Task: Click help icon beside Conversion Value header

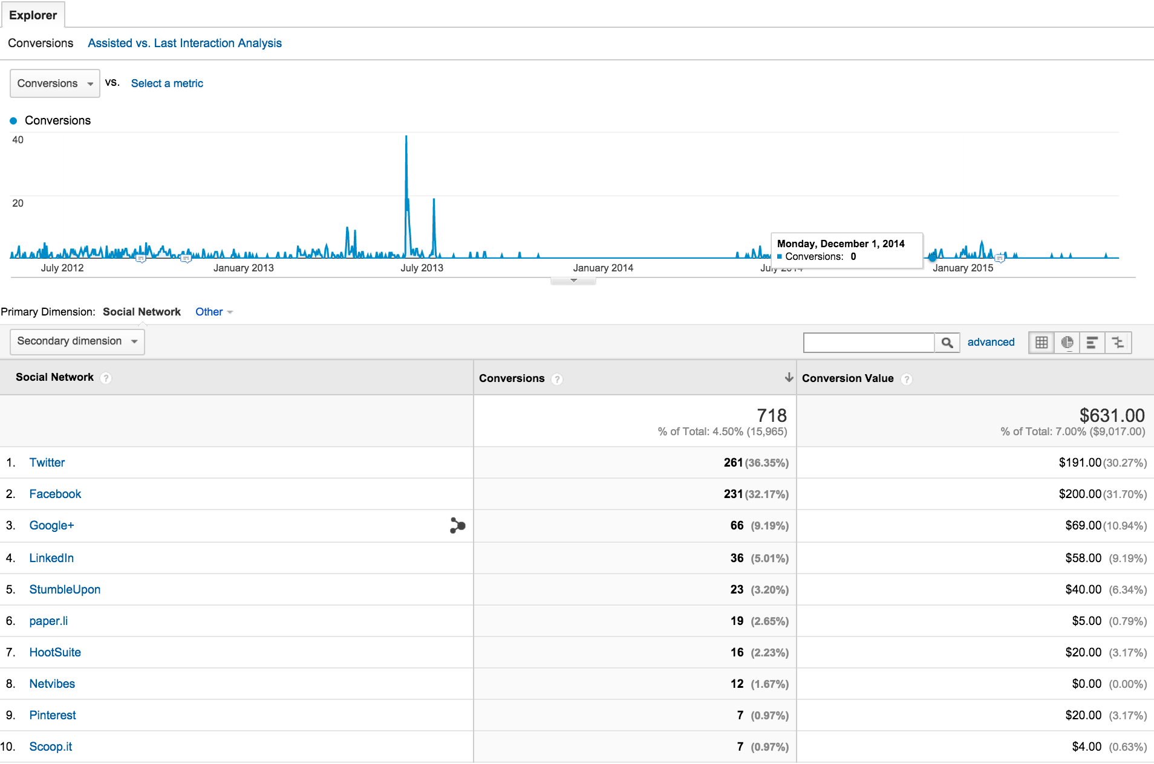Action: (x=906, y=379)
